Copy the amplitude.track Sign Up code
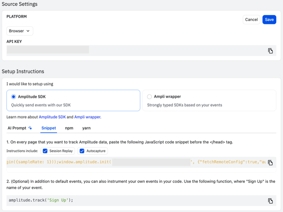 pos(270,201)
